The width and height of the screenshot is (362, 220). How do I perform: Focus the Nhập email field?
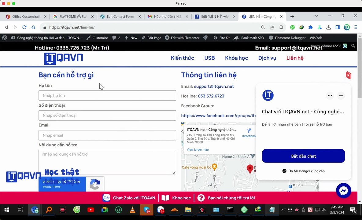[107, 135]
